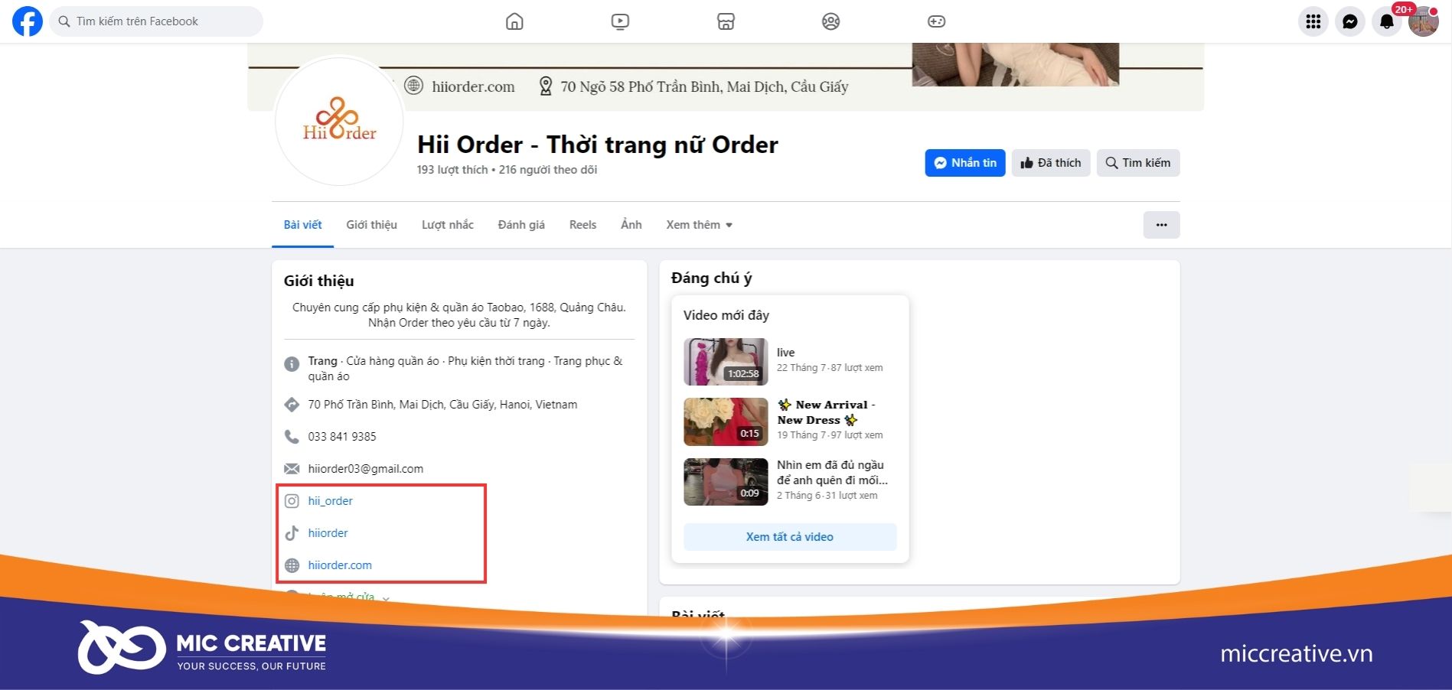
Task: Click the phone icon beside 033 841 9385
Action: point(292,437)
